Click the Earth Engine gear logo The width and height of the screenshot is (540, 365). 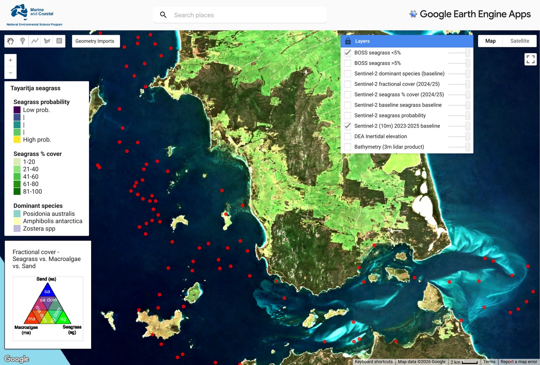(x=413, y=14)
